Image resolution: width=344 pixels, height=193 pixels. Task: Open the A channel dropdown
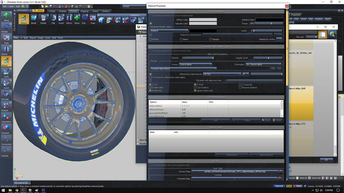click(246, 74)
